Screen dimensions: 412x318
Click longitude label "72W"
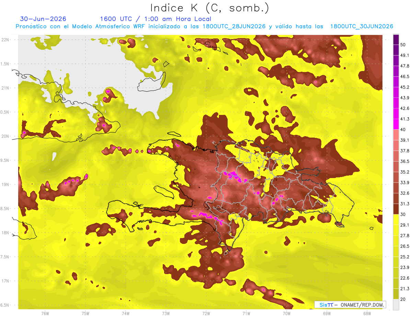[x=206, y=313]
